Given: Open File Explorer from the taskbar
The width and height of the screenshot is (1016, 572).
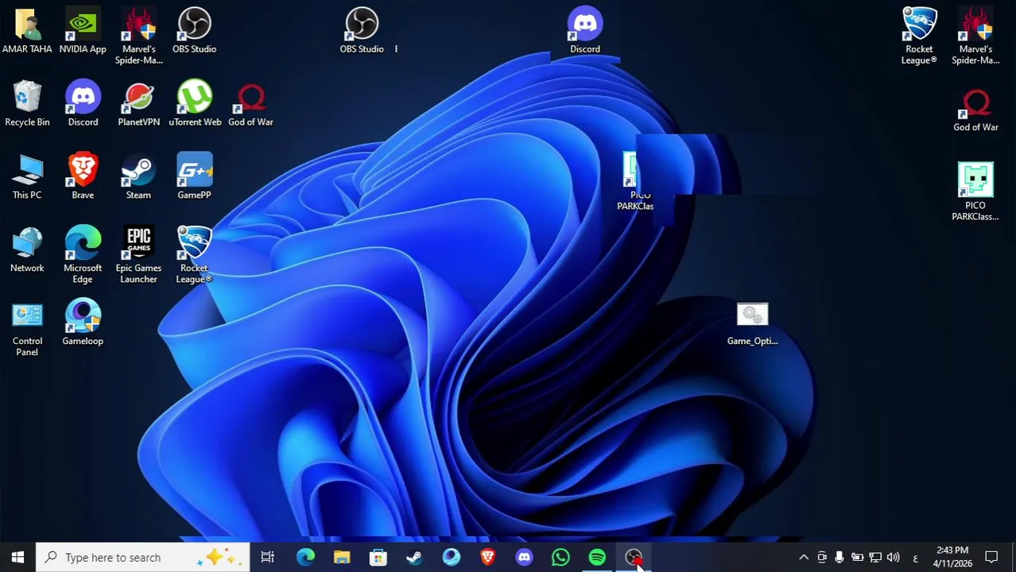Looking at the screenshot, I should [x=342, y=558].
